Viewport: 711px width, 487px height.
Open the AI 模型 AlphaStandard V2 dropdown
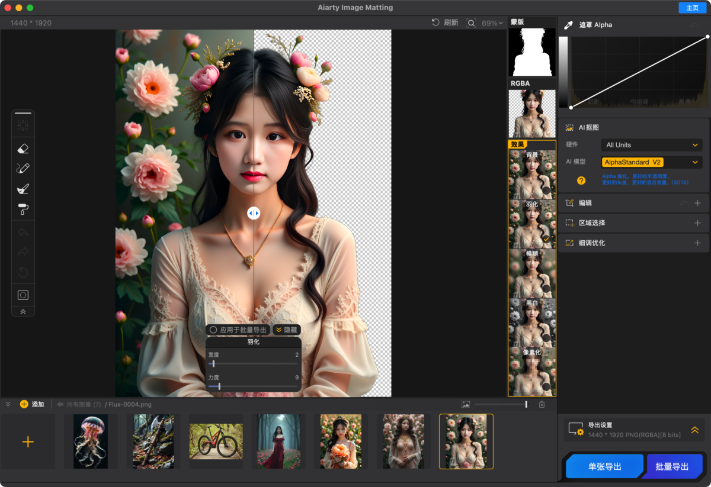point(652,162)
